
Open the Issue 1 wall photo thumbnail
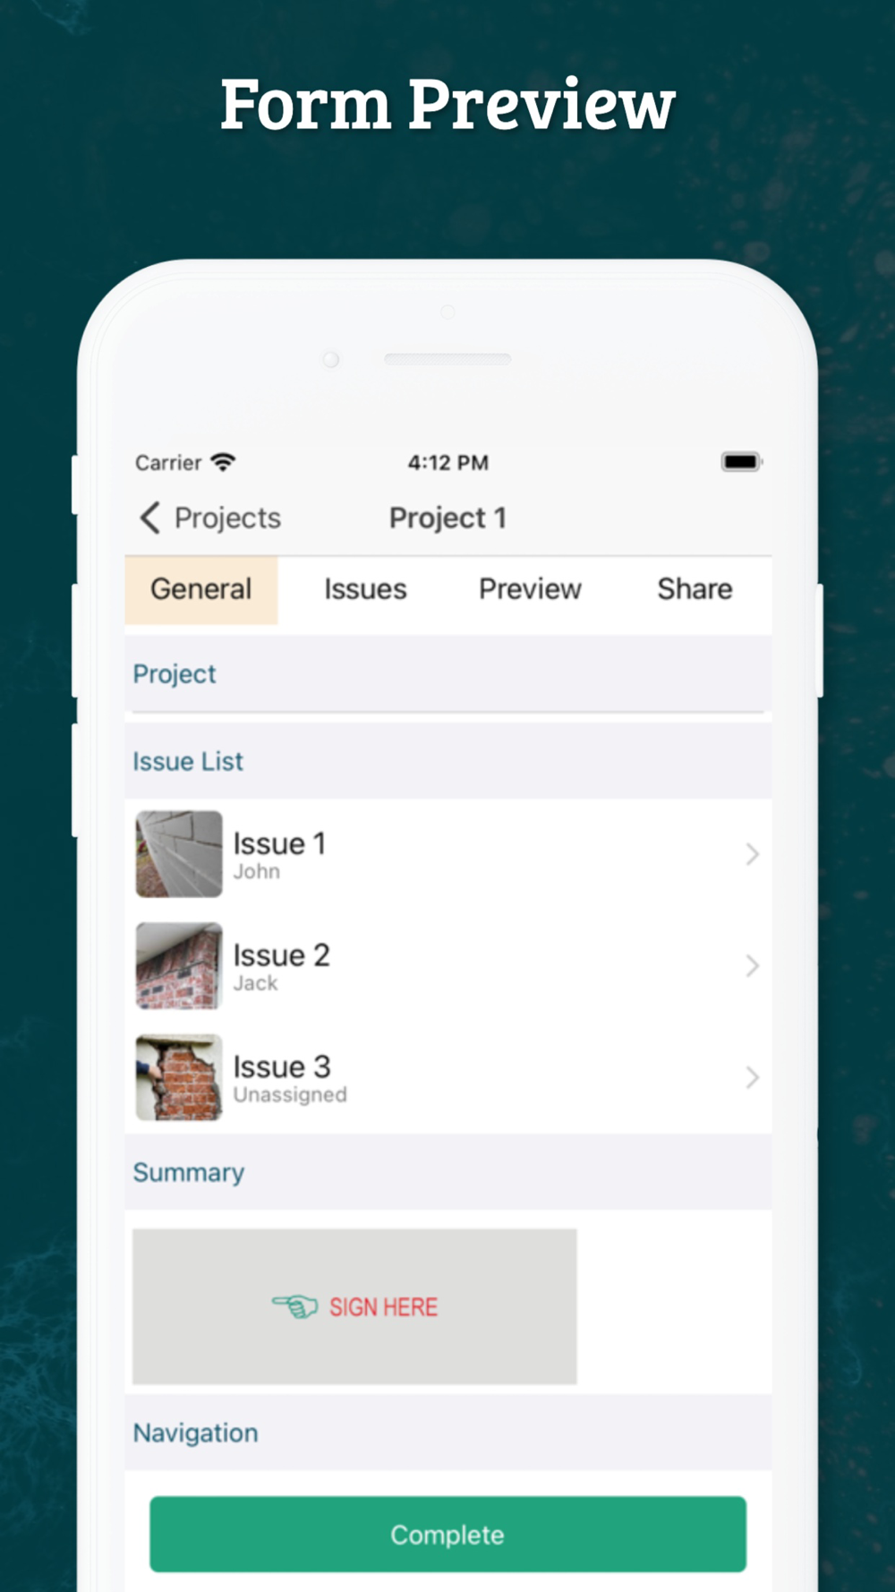click(x=179, y=854)
